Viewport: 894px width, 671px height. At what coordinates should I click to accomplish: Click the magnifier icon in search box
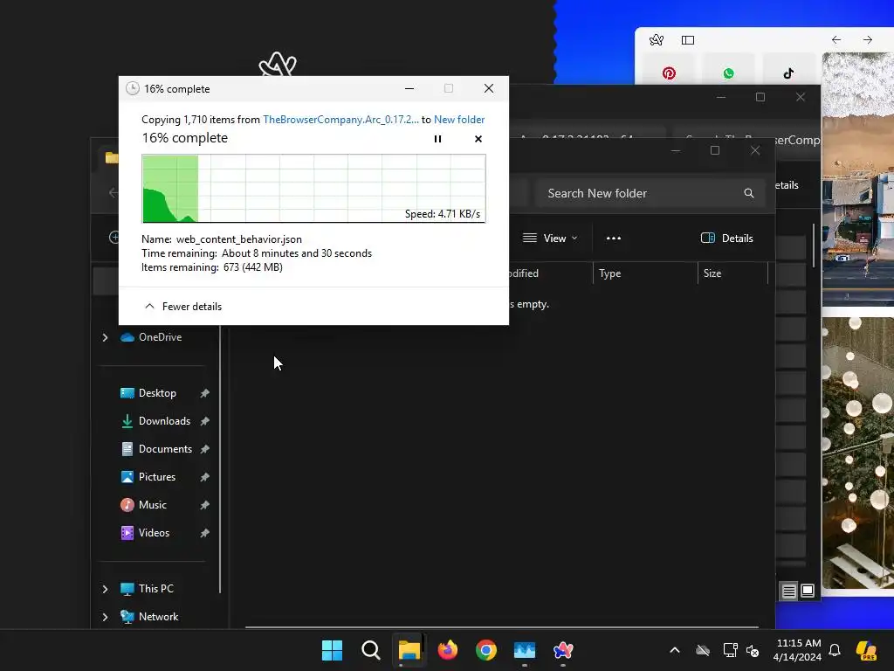748,193
